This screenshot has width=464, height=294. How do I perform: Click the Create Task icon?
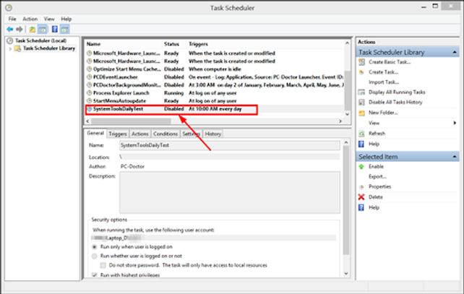(361, 72)
